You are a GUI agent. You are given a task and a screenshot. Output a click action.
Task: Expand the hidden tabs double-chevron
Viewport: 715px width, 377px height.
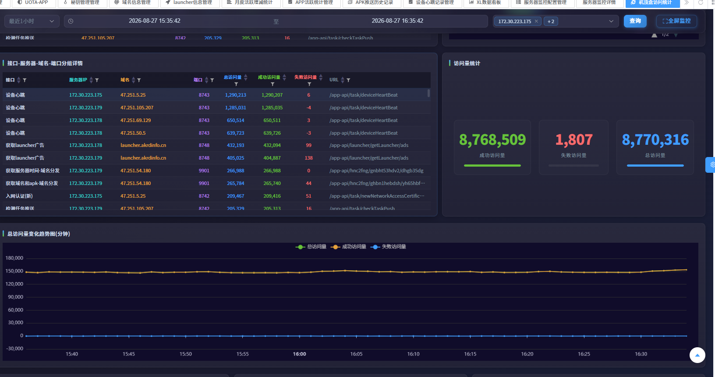[x=687, y=3]
